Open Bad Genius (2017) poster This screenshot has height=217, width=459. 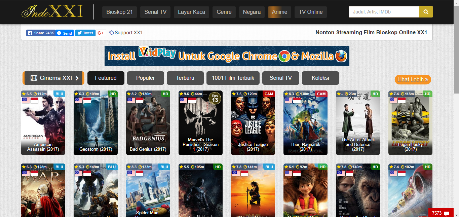click(x=148, y=123)
